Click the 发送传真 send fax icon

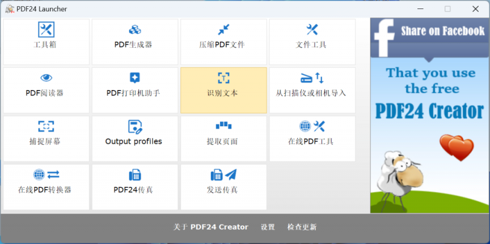click(223, 175)
